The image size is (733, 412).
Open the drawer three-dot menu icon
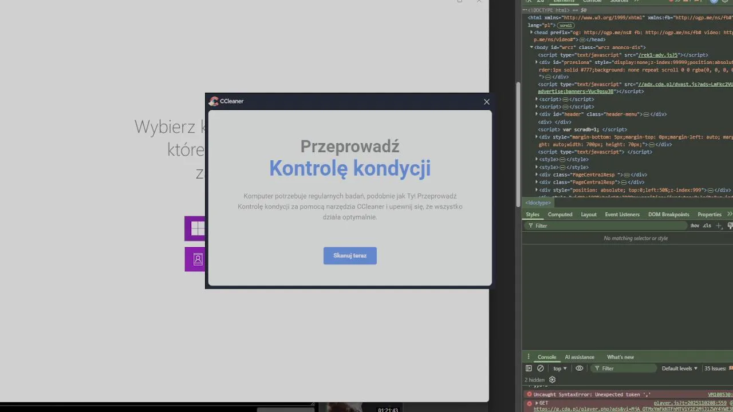529,357
